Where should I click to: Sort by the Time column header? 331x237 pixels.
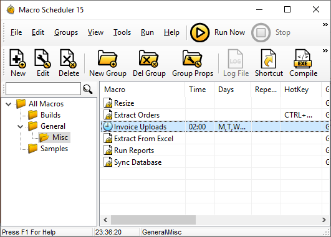tap(199, 90)
